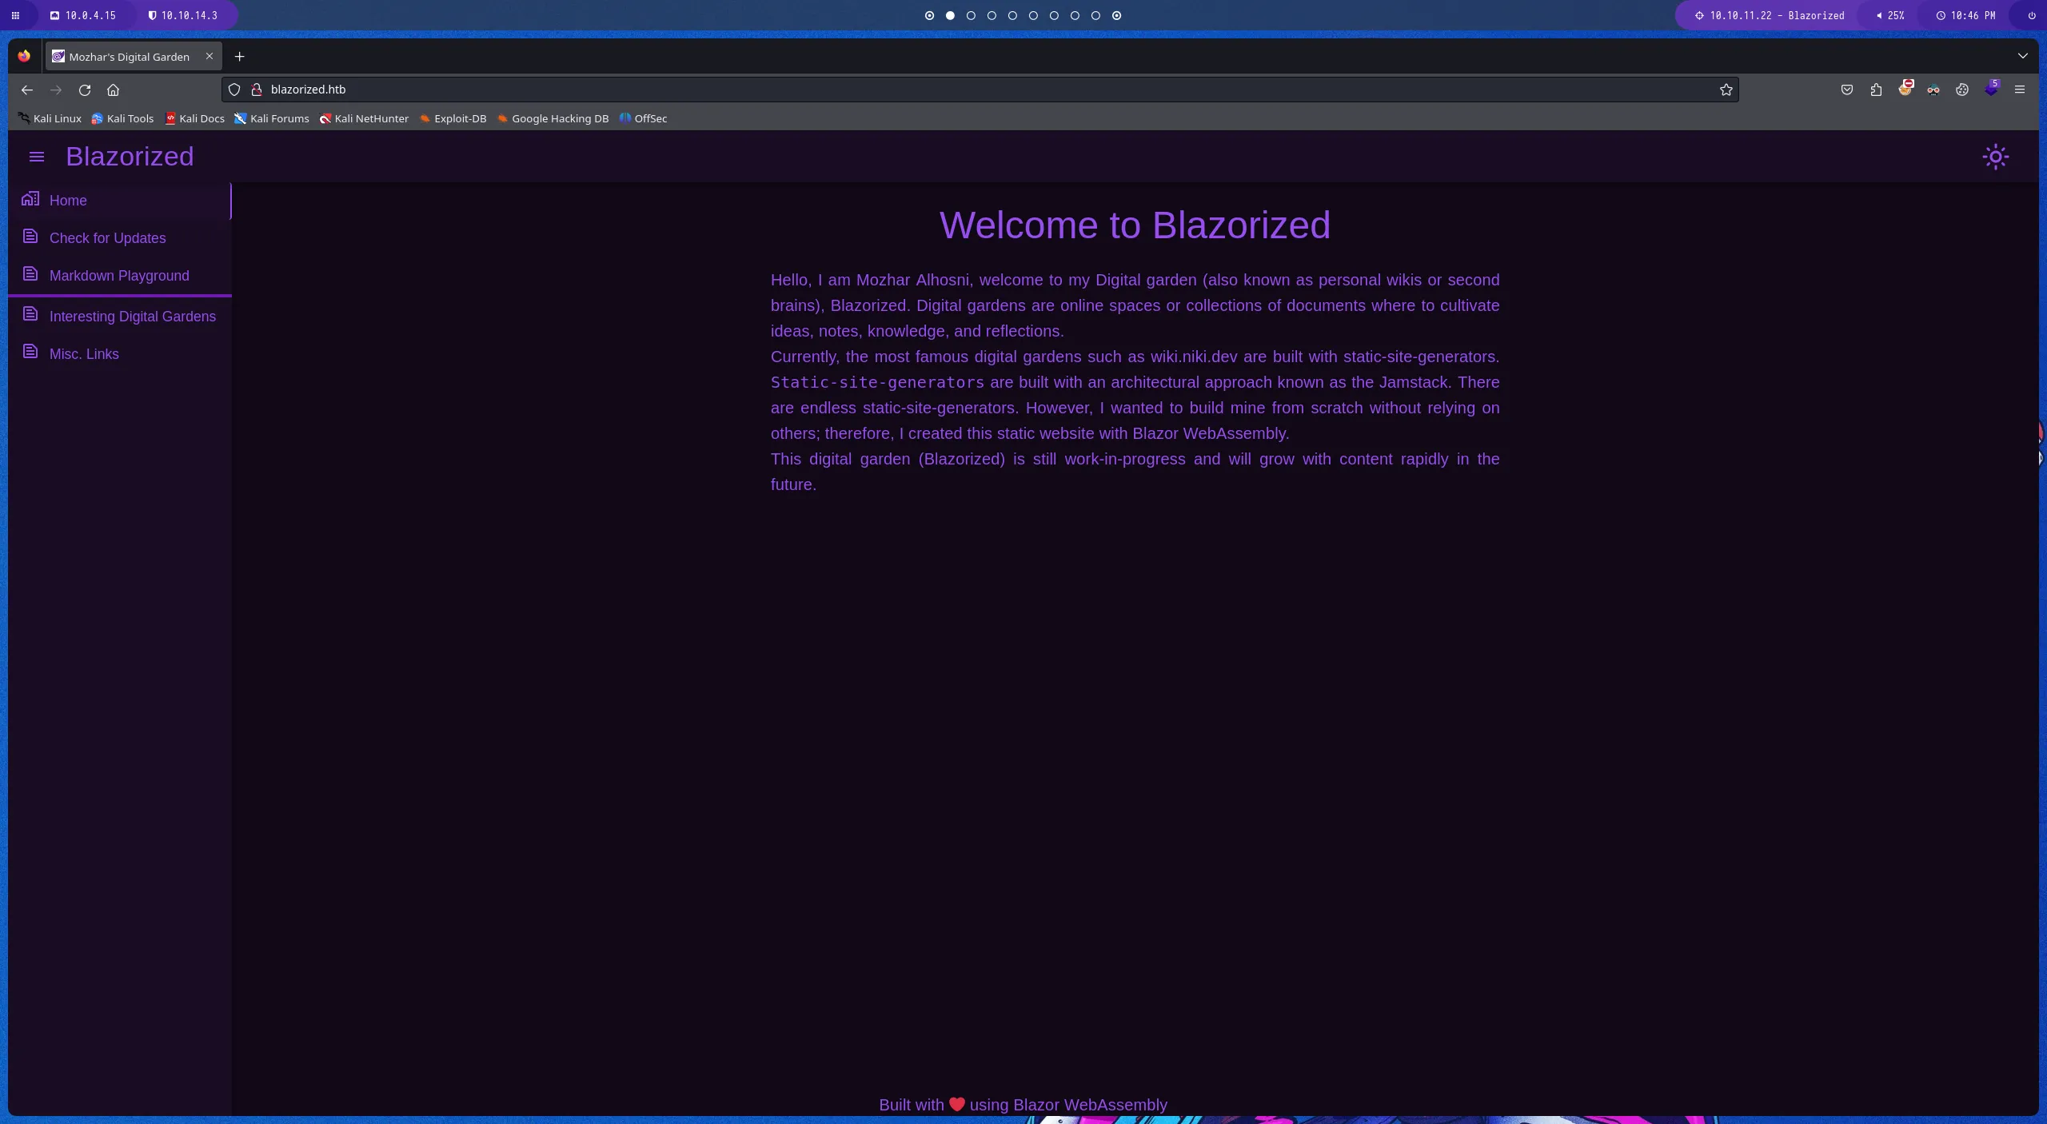This screenshot has width=2047, height=1124.
Task: Select the second workspace indicator dot
Action: [950, 15]
